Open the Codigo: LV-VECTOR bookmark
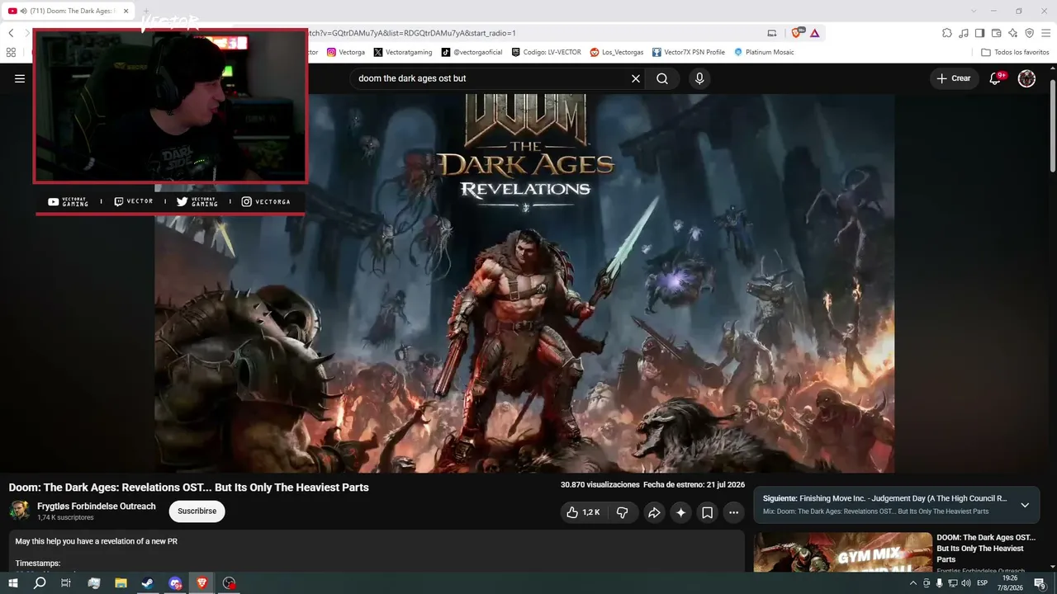1057x594 pixels. [546, 52]
